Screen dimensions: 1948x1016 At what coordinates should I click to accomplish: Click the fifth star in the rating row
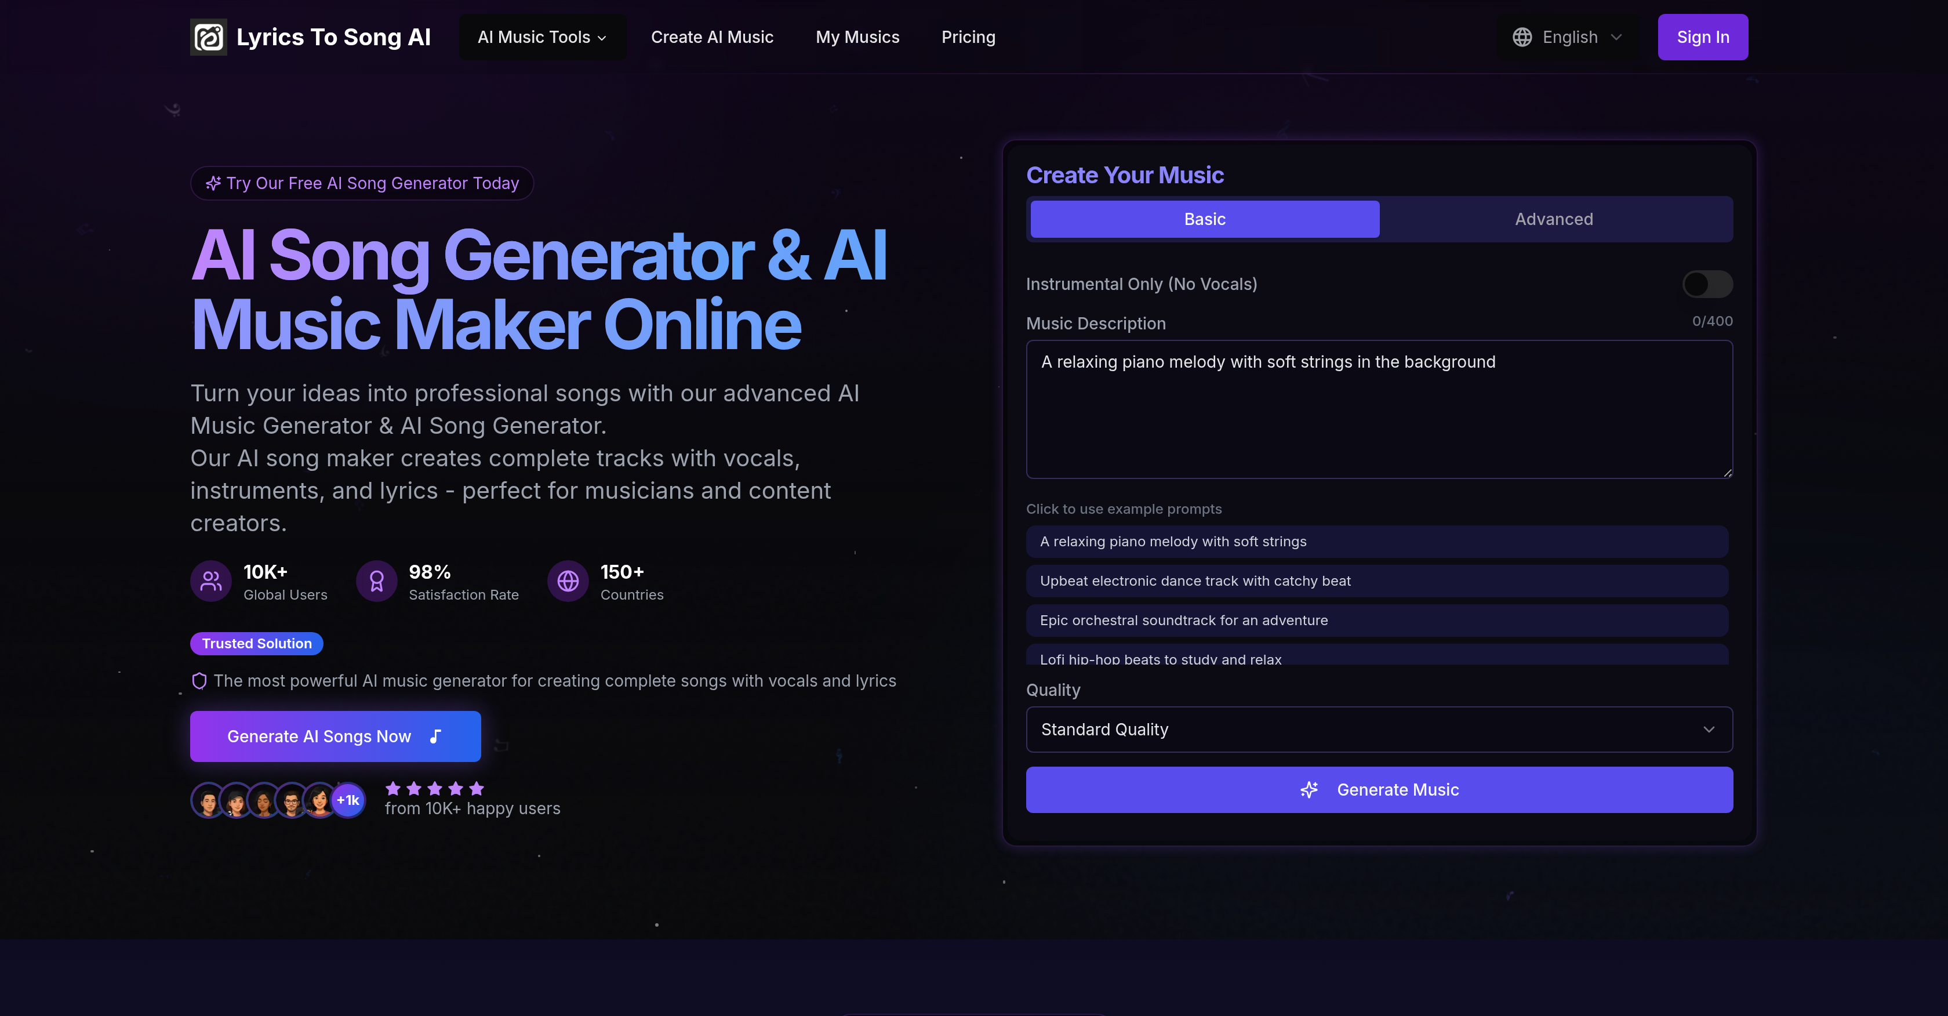tap(477, 788)
